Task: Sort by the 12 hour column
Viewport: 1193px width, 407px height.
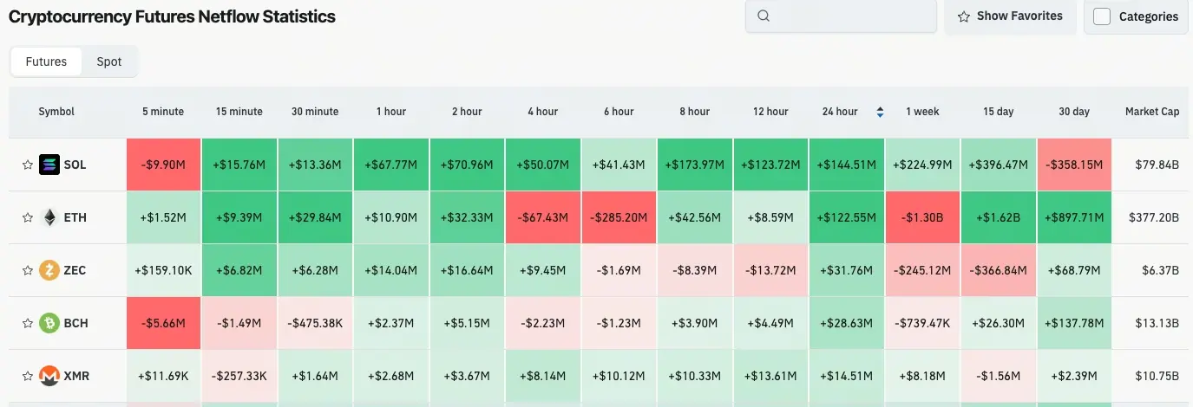Action: click(770, 112)
